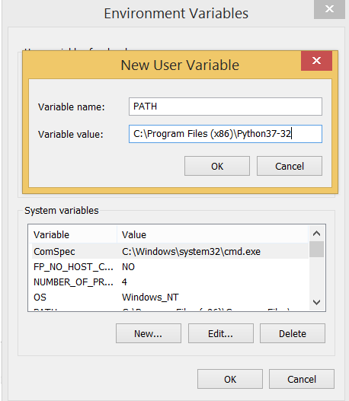The image size is (349, 401).
Task: Click the system variables scroll up arrow
Action: 317,234
